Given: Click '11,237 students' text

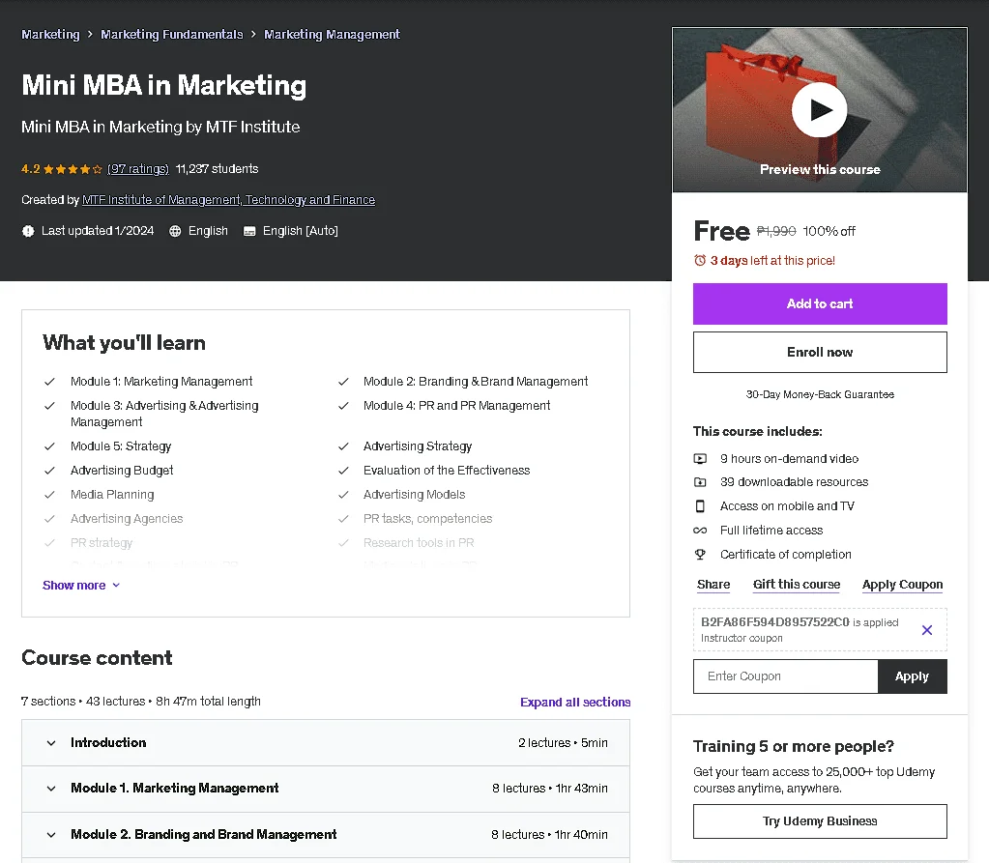Looking at the screenshot, I should pyautogui.click(x=217, y=169).
